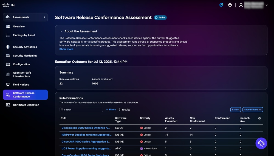Click the Cisco IQ logo
The height and width of the screenshot is (156, 274).
click(9, 5)
